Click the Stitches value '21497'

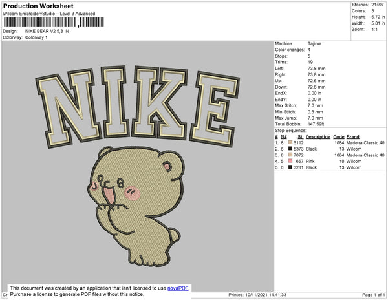point(378,5)
